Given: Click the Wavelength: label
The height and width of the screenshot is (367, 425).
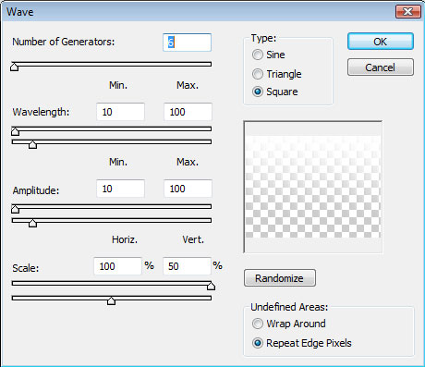Looking at the screenshot, I should 41,112.
